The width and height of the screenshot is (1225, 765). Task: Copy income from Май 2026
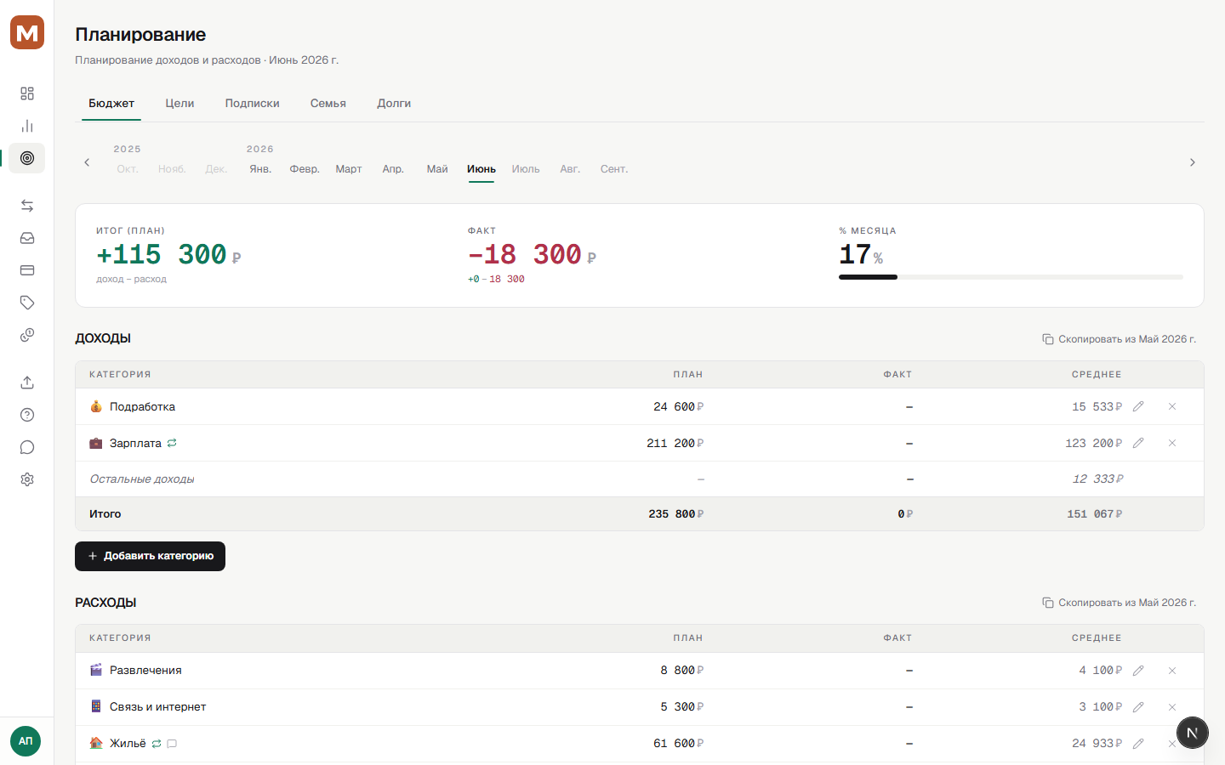(1119, 339)
